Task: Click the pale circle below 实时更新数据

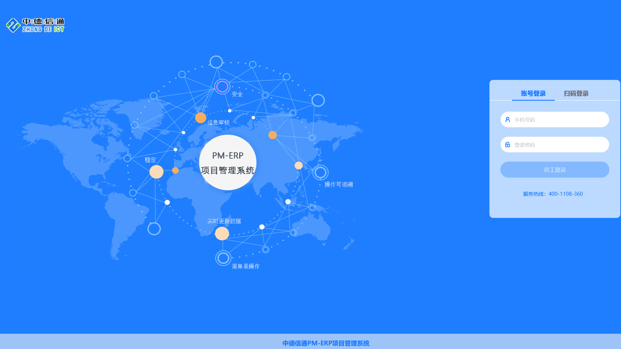Action: tap(222, 234)
